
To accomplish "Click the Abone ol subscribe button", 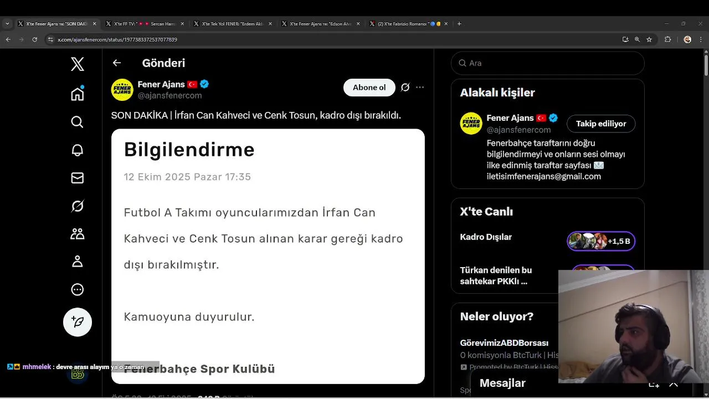I will tap(369, 88).
